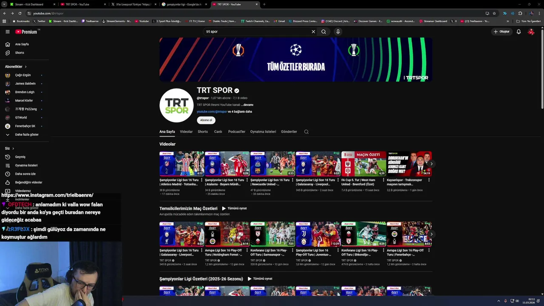Viewport: 544px width, 306px height.
Task: Switch to the Podcast'ler channel tab
Action: [237, 132]
